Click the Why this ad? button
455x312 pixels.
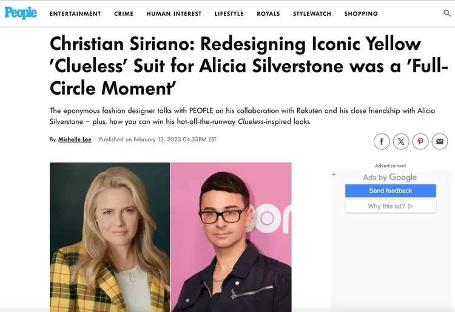(x=391, y=206)
